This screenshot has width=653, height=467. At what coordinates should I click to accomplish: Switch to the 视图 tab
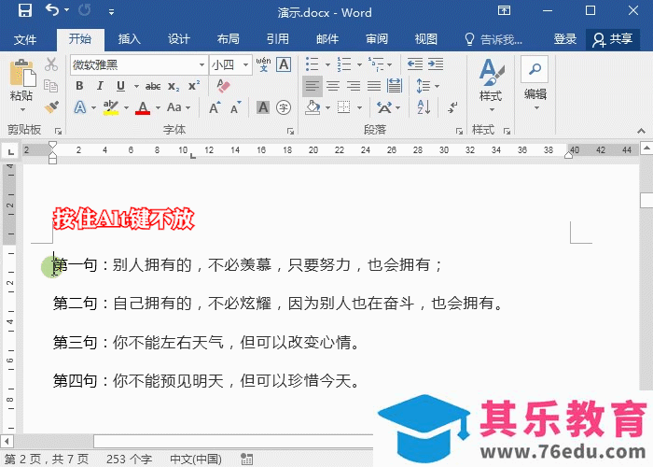click(426, 39)
